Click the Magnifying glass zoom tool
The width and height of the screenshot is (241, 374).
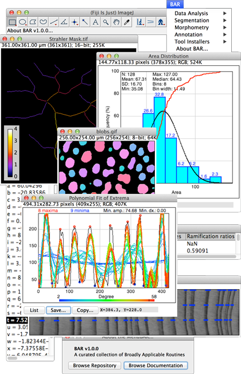(106, 22)
